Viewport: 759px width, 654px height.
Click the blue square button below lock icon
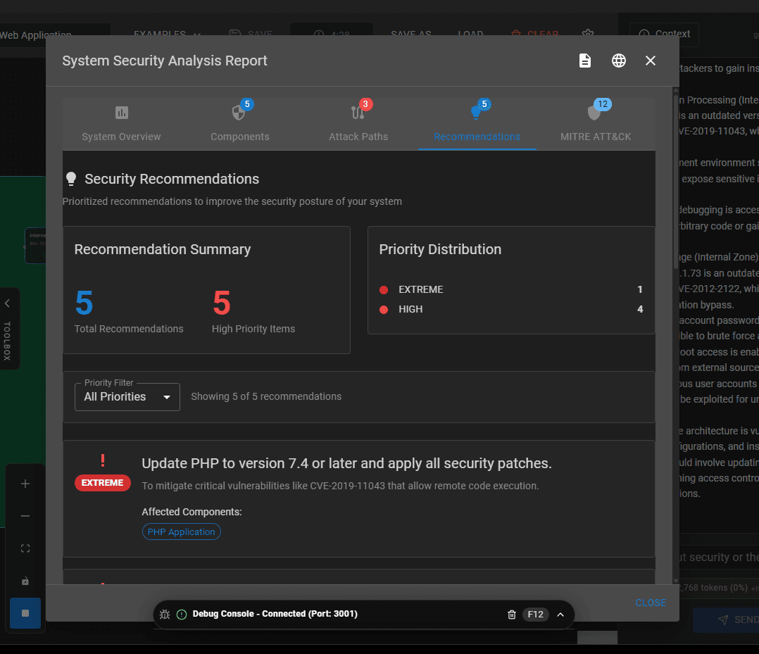point(25,613)
